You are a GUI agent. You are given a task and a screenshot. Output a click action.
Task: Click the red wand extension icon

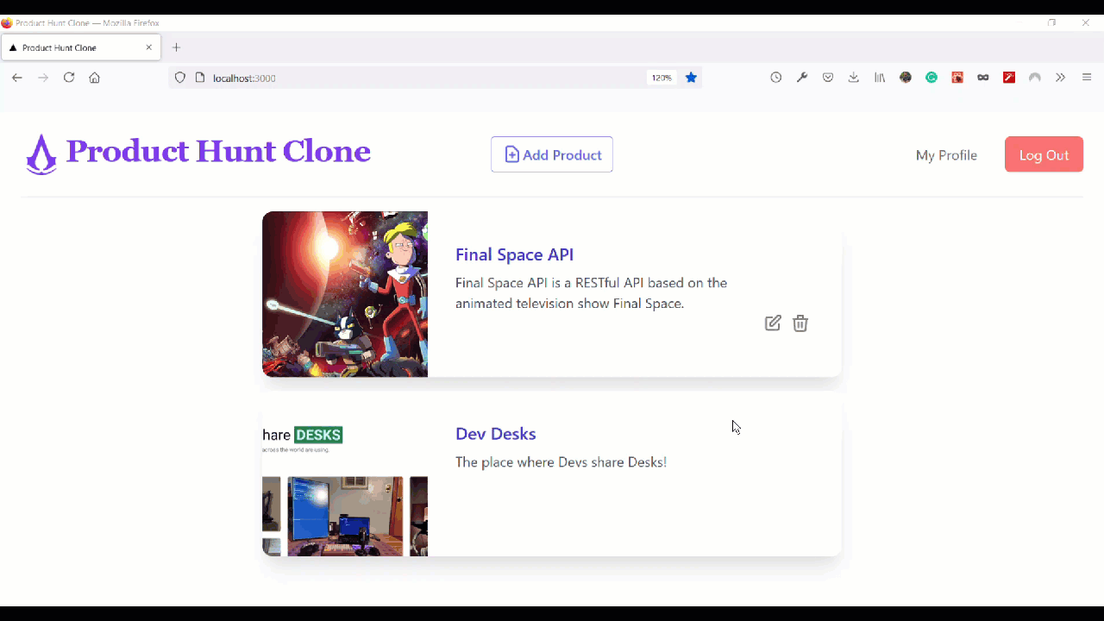coord(1009,78)
